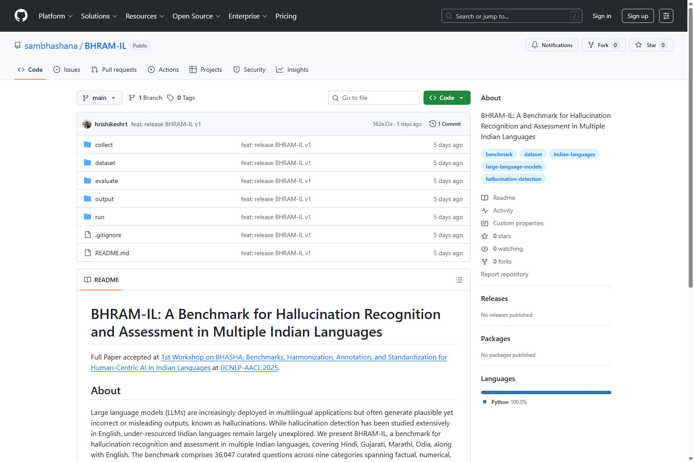Click hrishikeshrt's avatar image

87,124
